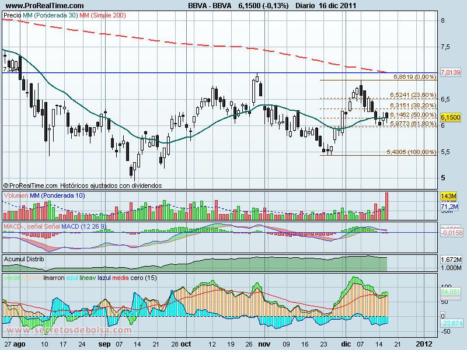The image size is (467, 350).
Task: Click the yellow 143M volume tag
Action: (448, 196)
